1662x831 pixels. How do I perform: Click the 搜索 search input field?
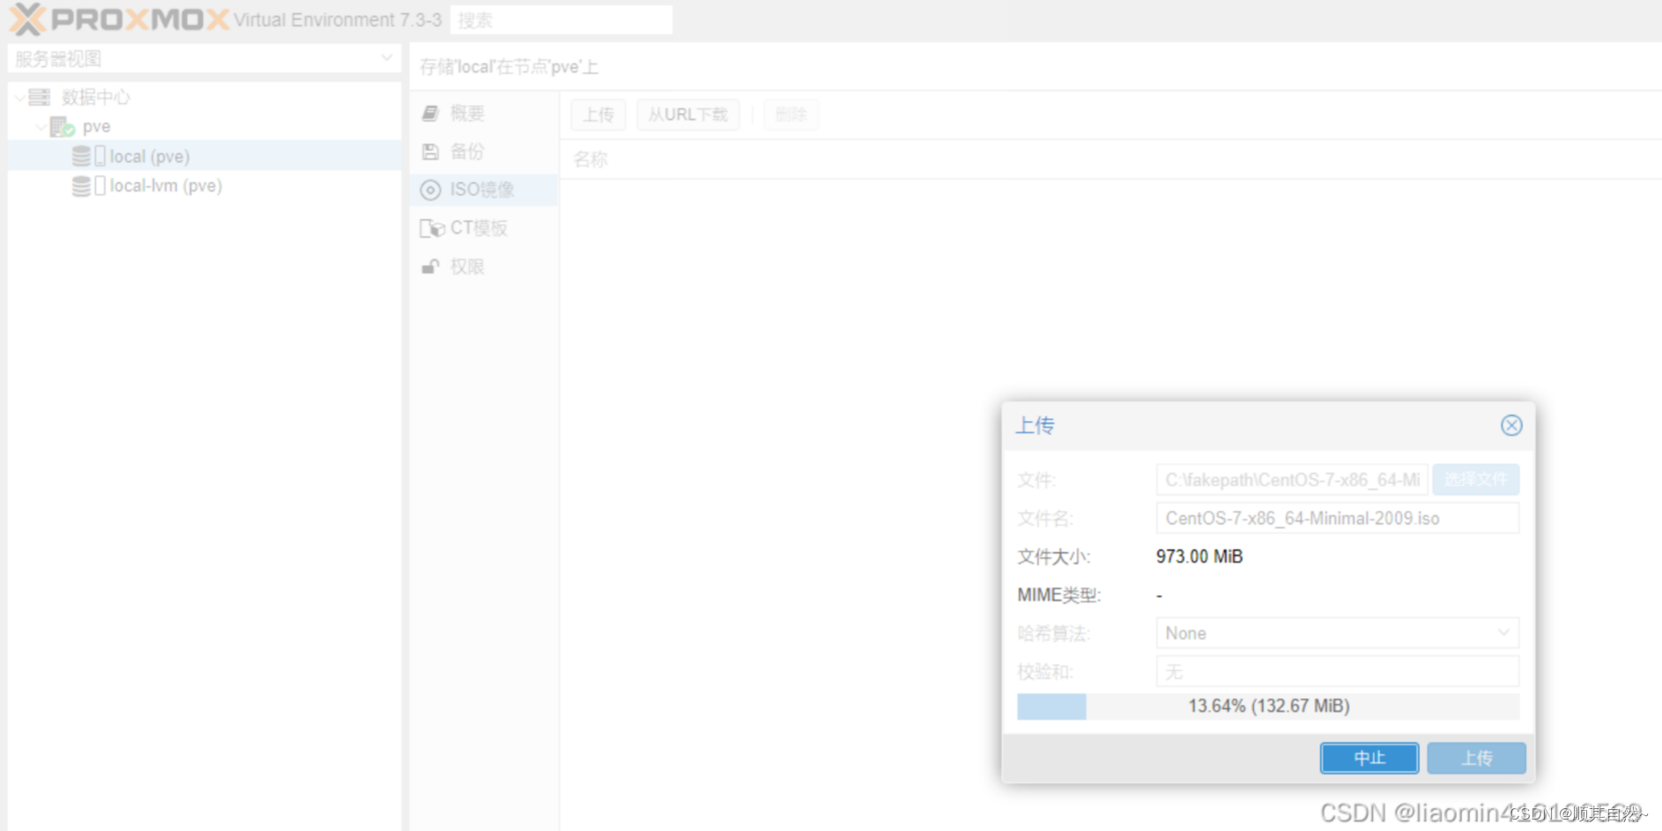pyautogui.click(x=561, y=18)
